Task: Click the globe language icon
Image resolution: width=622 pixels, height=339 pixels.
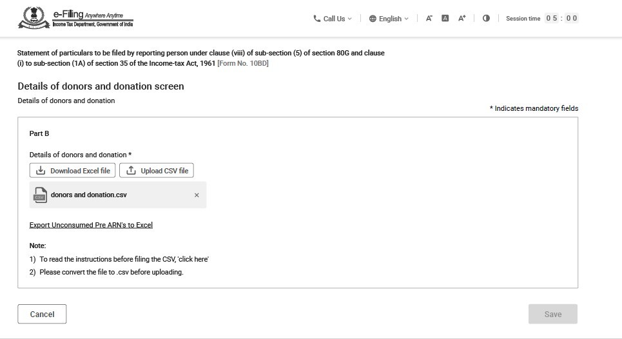Action: tap(373, 19)
